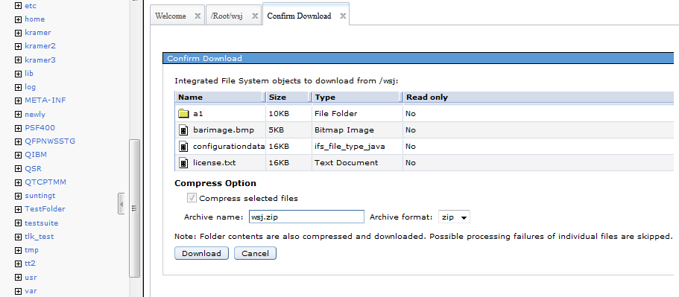Collapse the navigation pane splitter arrow
Viewport: 679px width, 297px height.
click(x=121, y=204)
